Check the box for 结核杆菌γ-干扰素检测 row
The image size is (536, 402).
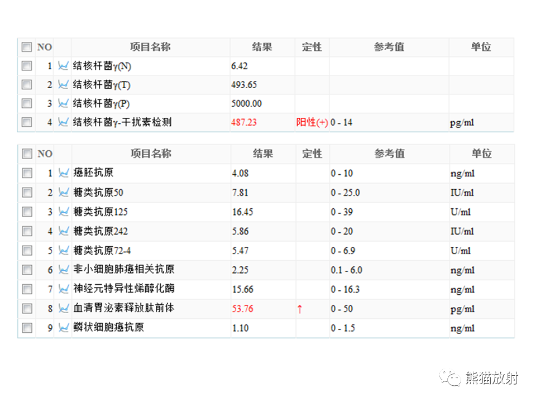coord(27,122)
